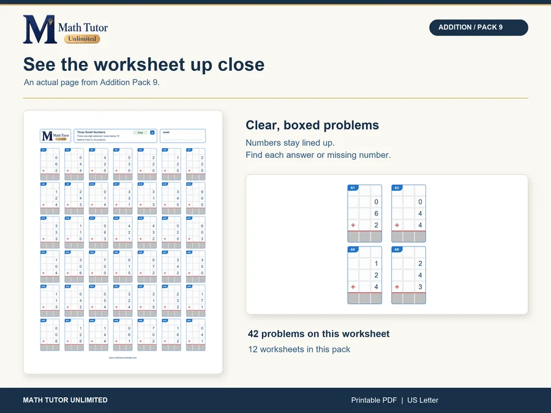Screen dimensions: 551x413
Task: Click MATH TUTOR UNLIMITED in the footer
Action: pos(66,400)
